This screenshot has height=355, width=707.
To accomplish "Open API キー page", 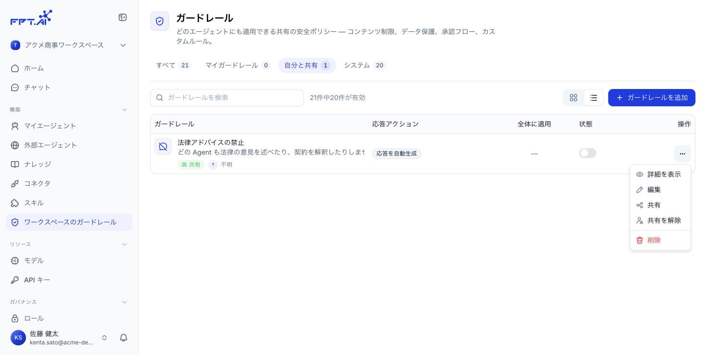I will pyautogui.click(x=69, y=280).
